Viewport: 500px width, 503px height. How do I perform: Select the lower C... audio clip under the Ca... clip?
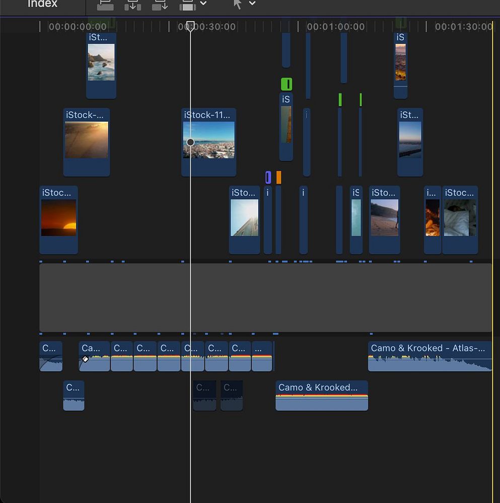74,395
